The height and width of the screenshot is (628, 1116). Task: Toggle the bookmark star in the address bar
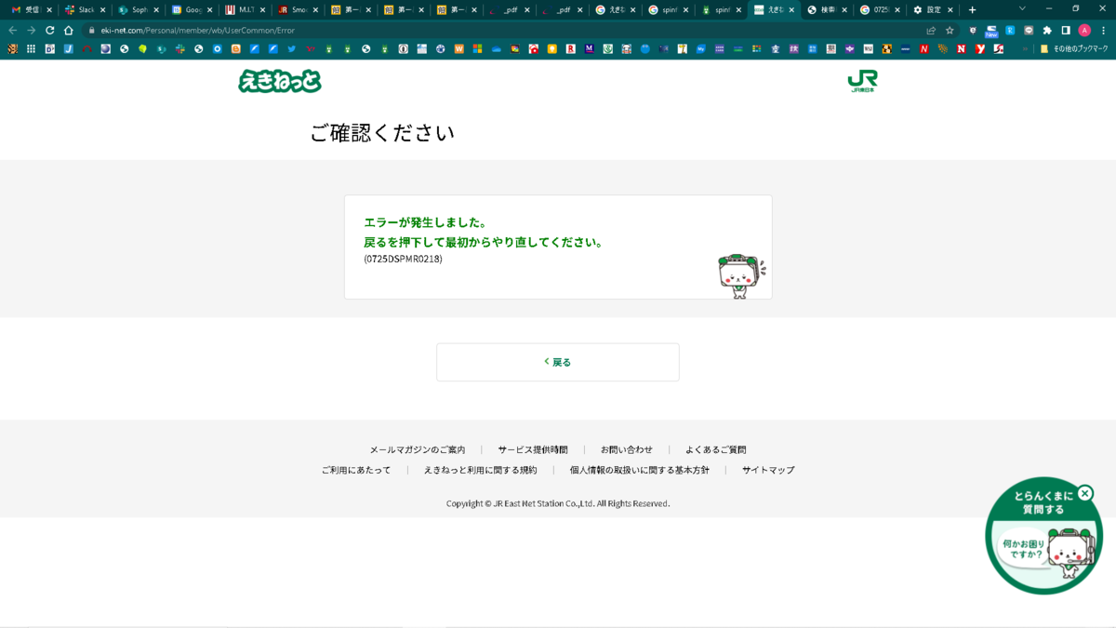pyautogui.click(x=950, y=30)
